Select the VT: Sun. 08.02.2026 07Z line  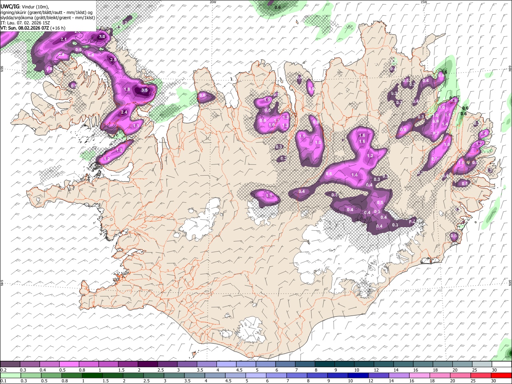(24, 28)
